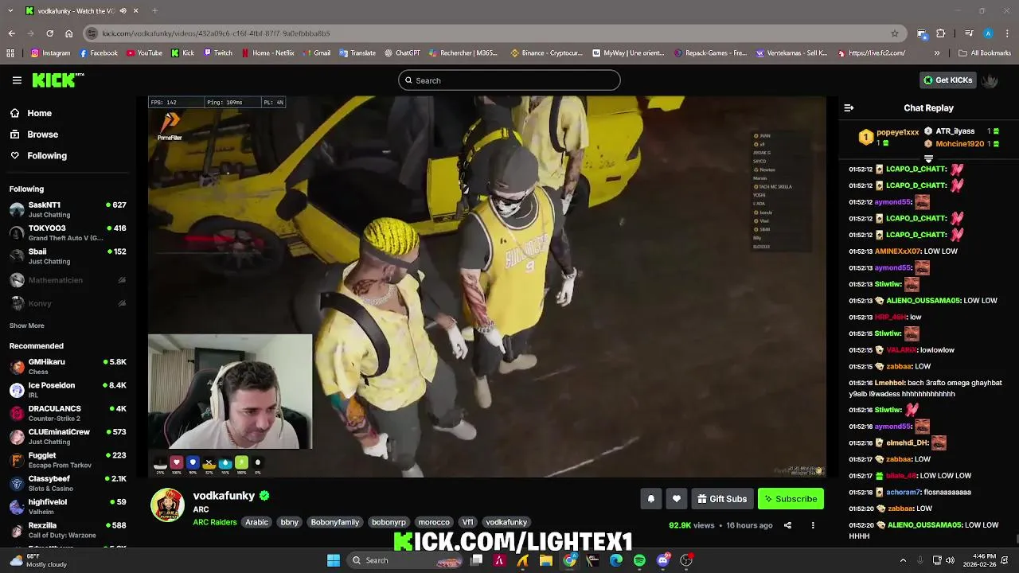Click gifter ATR_ilyass
Screen dimensions: 1019x573
955,131
